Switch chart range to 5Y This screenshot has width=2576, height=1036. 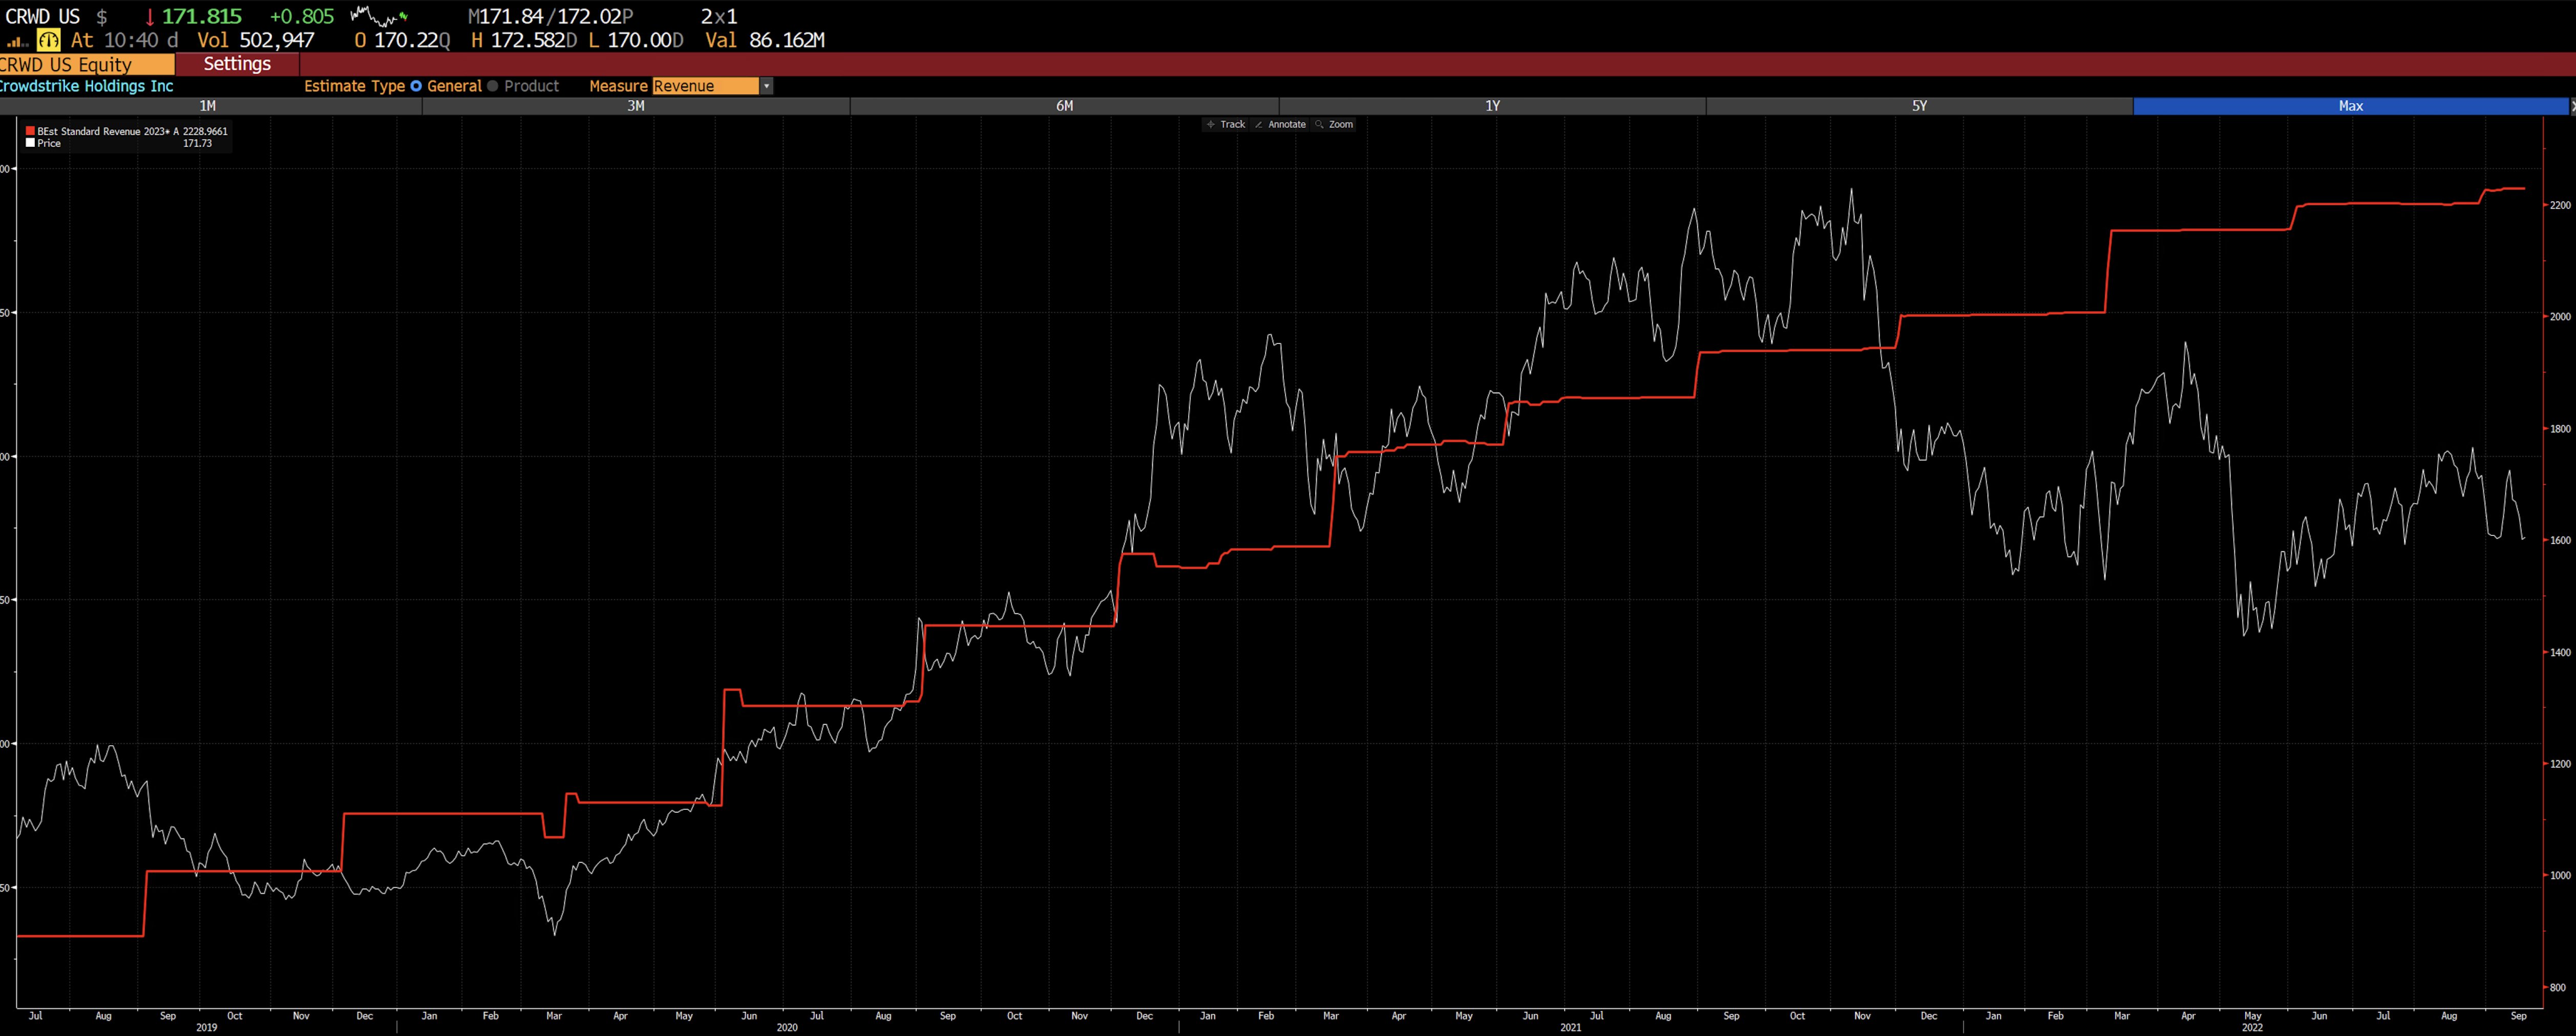(1919, 106)
